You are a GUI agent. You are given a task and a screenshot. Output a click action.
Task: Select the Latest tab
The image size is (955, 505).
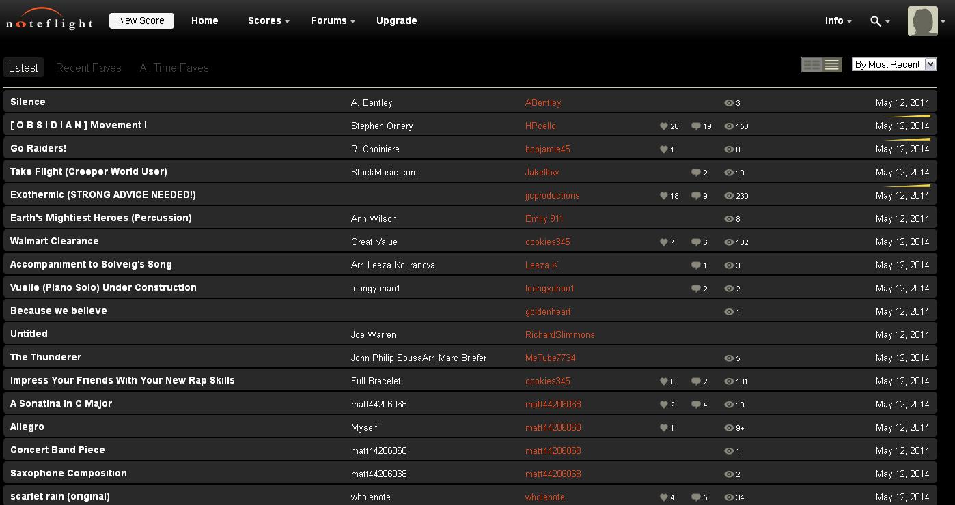pos(23,68)
